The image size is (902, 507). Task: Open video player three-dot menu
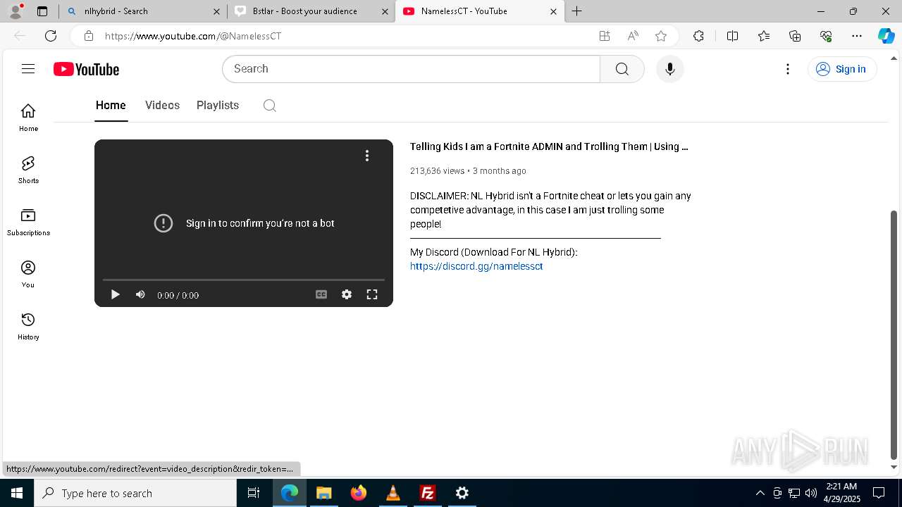[x=367, y=156]
